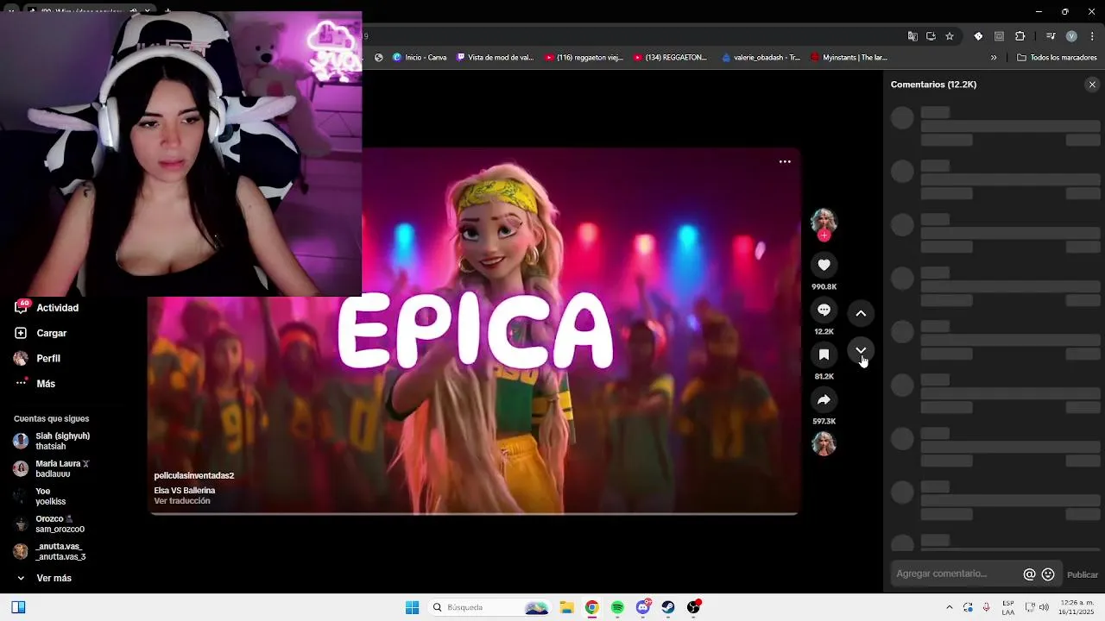Open Steam from the taskbar

tap(668, 607)
